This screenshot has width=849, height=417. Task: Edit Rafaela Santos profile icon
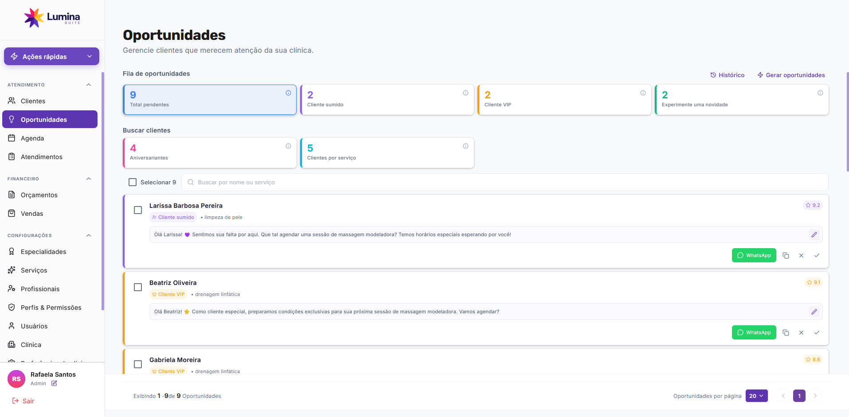(54, 383)
